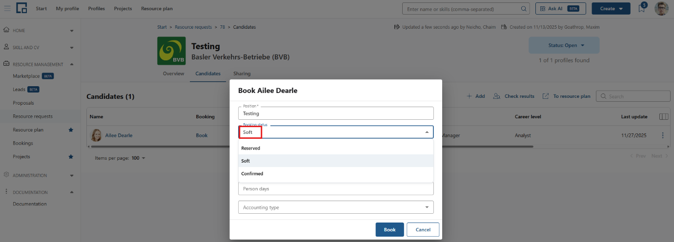Select the Confirmed booking status option
This screenshot has width=674, height=242.
pos(336,173)
